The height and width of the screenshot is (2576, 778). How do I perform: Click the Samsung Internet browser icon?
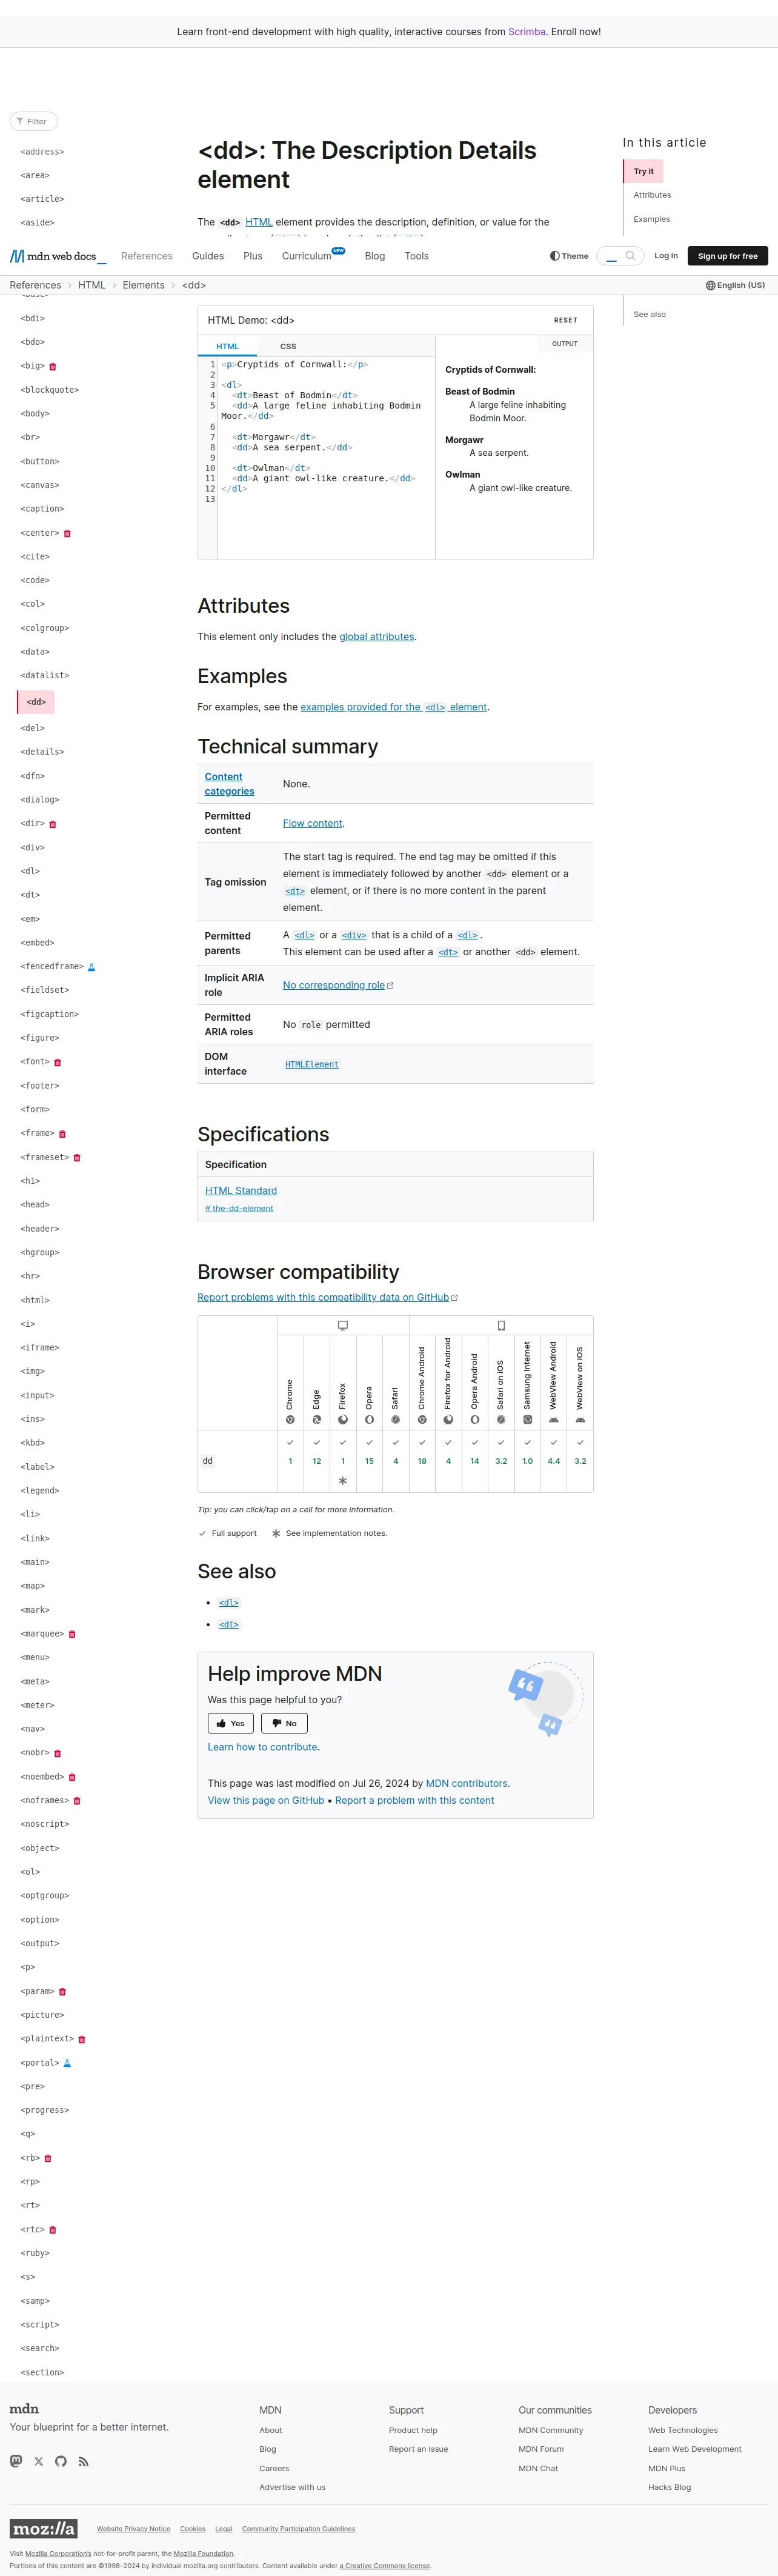[x=528, y=1420]
